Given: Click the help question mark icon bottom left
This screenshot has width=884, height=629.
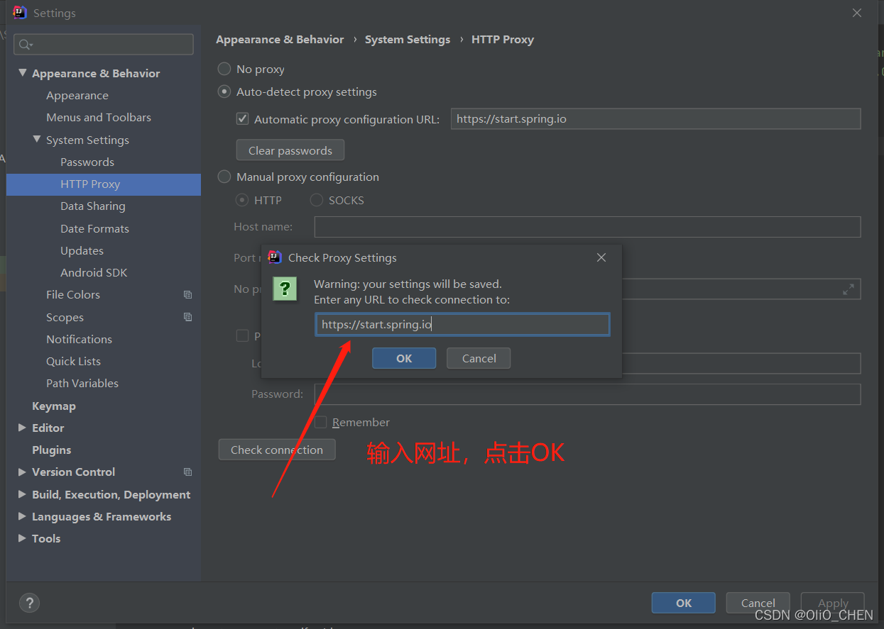Looking at the screenshot, I should coord(29,603).
